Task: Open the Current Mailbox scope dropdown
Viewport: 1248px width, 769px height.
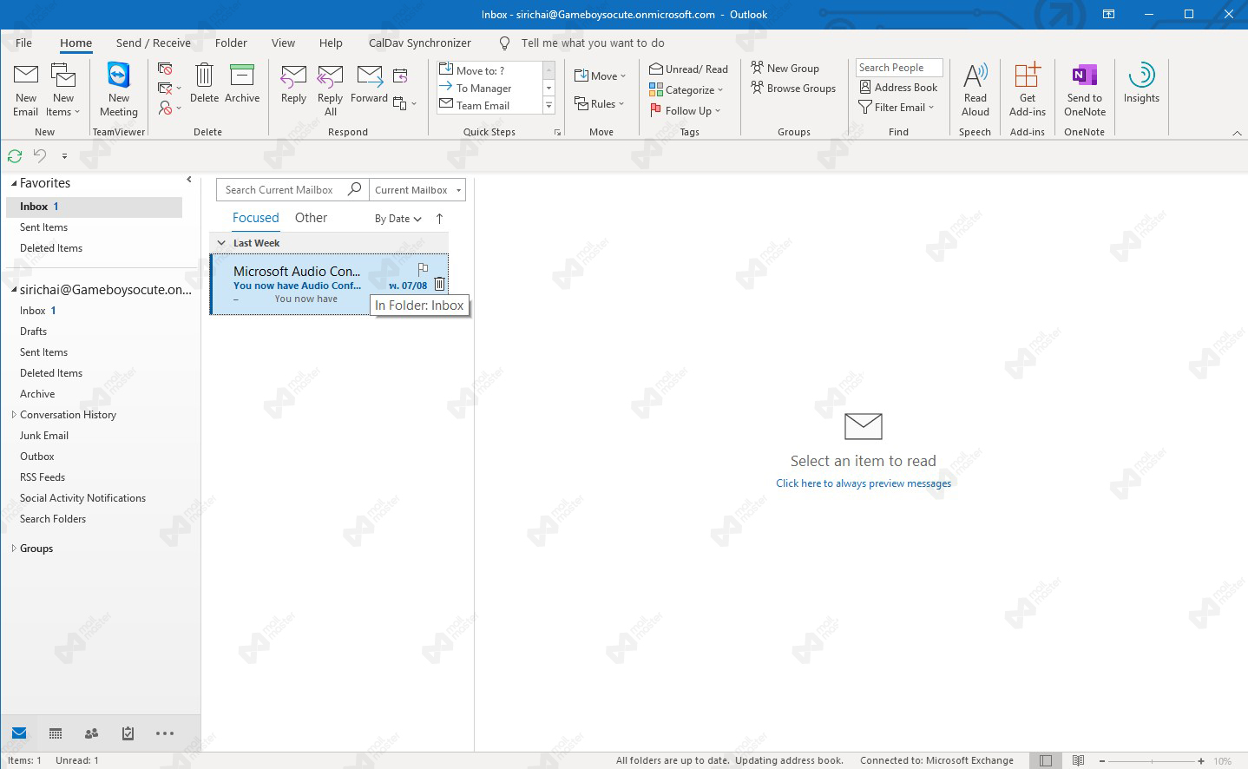Action: click(458, 190)
